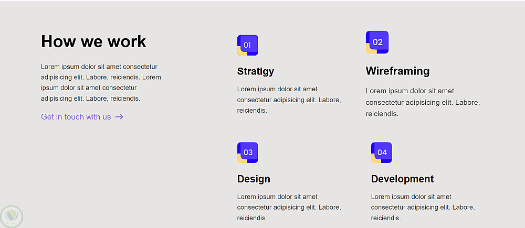
Task: Click the arrow icon beside Get in touch
Action: (x=119, y=117)
